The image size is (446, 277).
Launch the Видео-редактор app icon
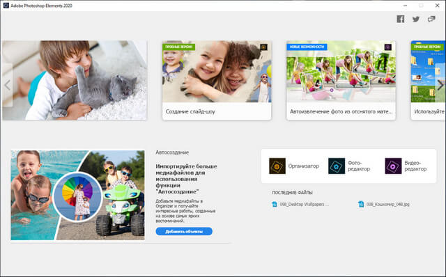(x=393, y=166)
